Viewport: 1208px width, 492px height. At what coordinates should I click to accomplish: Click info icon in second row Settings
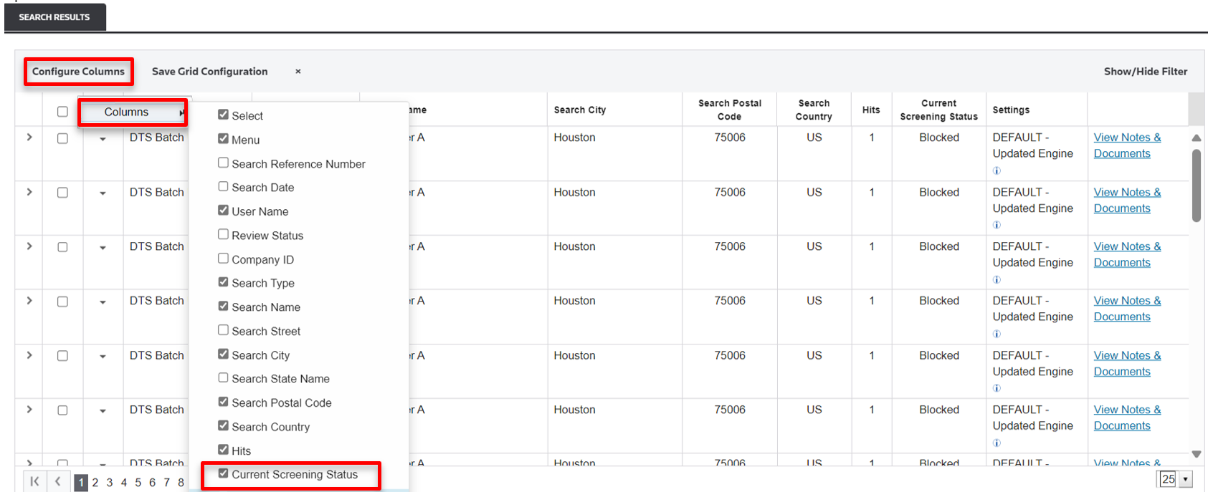997,225
